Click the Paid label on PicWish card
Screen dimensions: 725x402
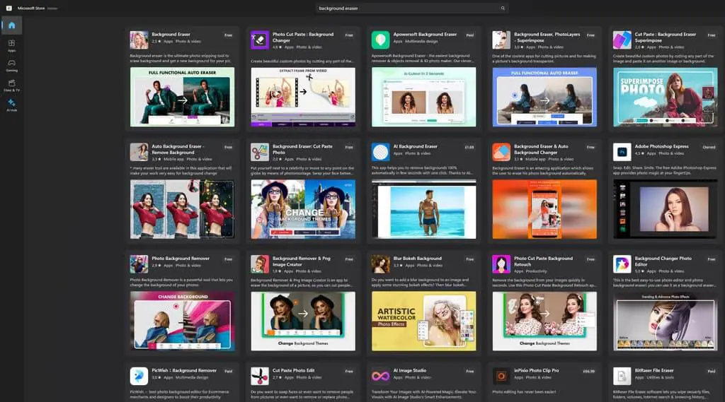click(x=229, y=371)
